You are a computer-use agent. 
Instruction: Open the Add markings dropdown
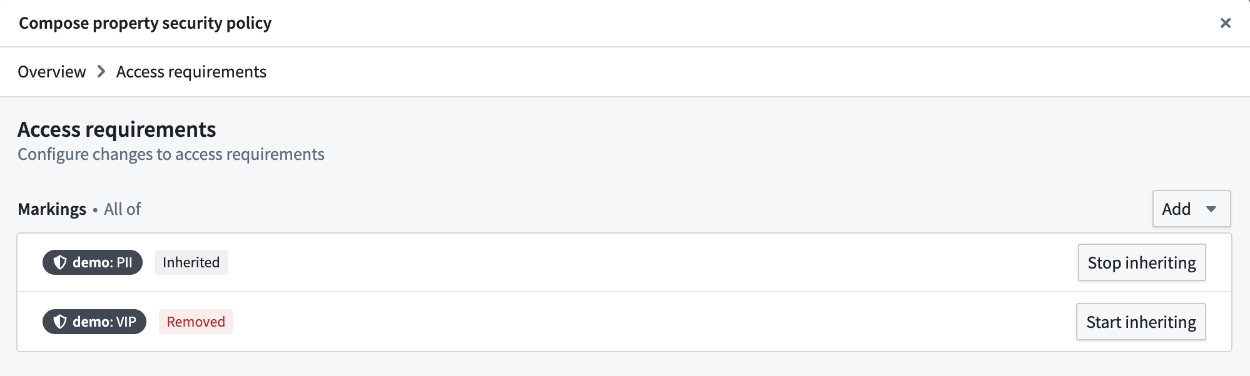(1190, 209)
